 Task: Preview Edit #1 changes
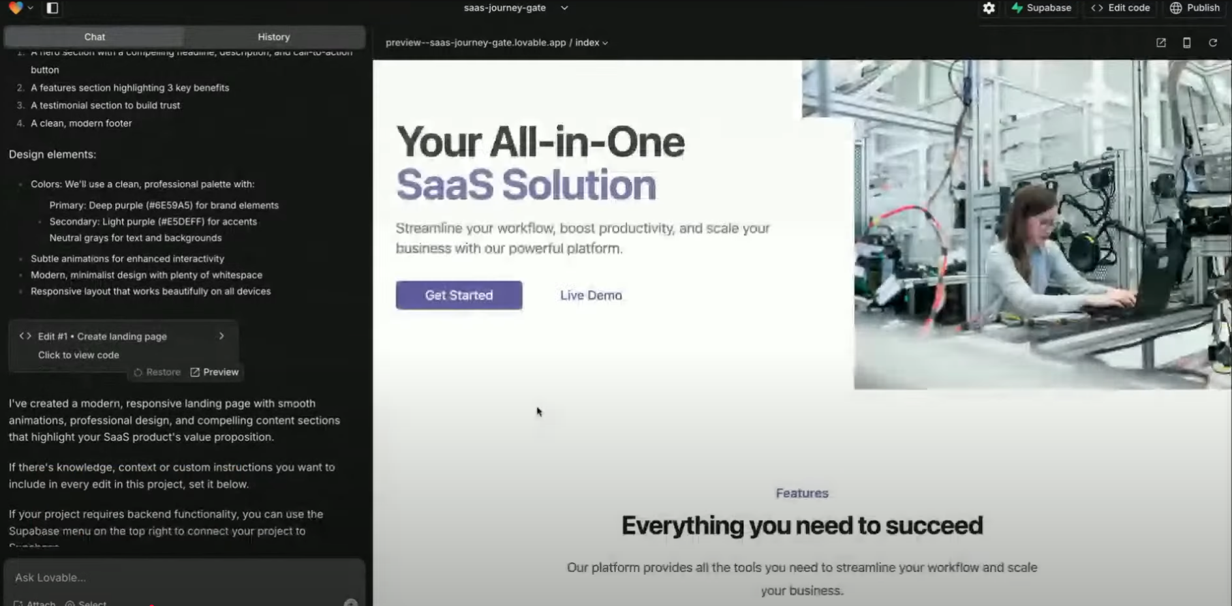(214, 372)
